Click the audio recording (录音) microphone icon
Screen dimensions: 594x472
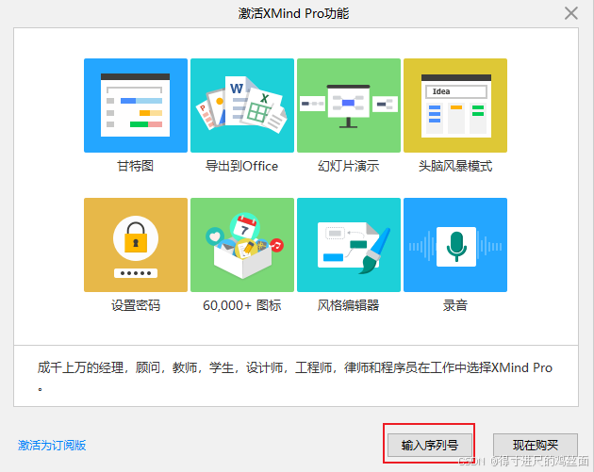tap(455, 245)
